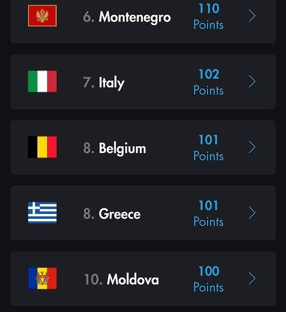The image size is (286, 312).
Task: Click Italy's 102 Points score
Action: (208, 82)
